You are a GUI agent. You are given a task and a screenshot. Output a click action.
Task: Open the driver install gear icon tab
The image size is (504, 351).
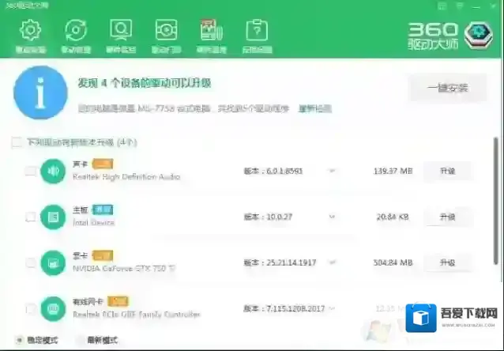[x=30, y=35]
